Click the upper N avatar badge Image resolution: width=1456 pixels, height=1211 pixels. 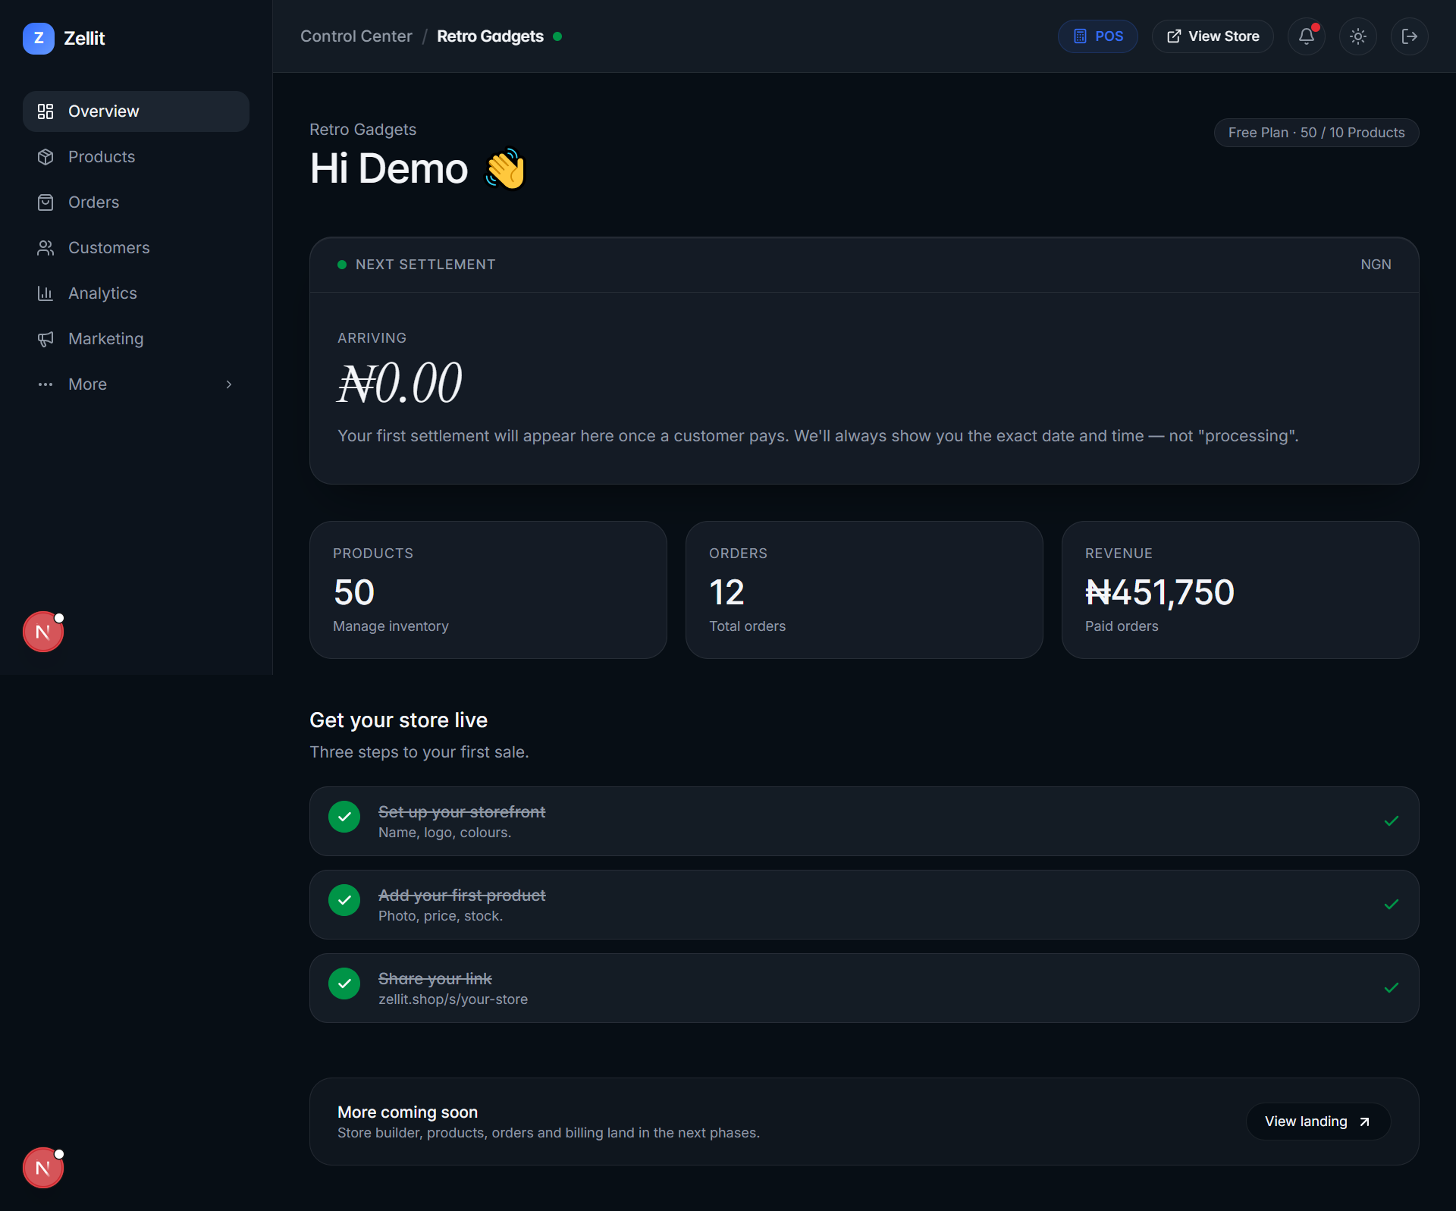(43, 632)
